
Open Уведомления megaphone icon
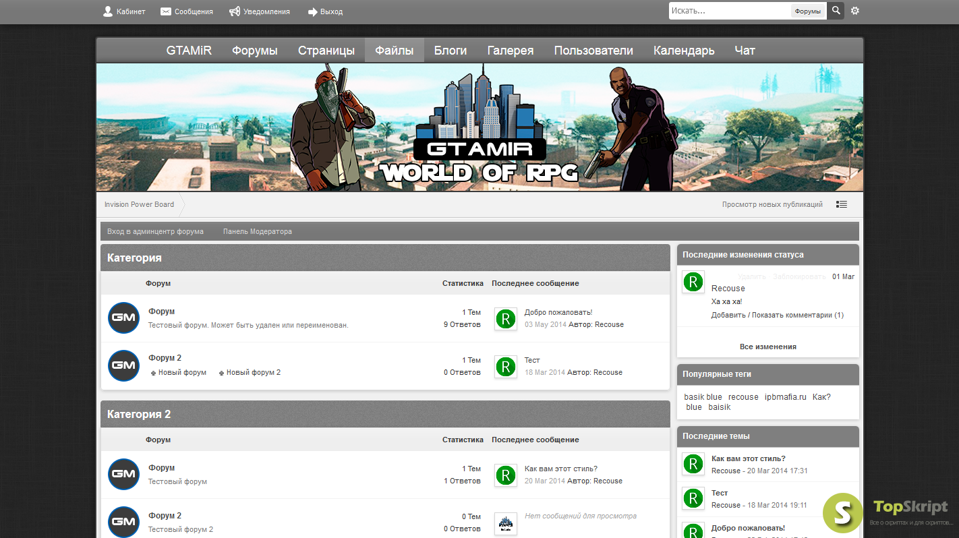coord(235,11)
